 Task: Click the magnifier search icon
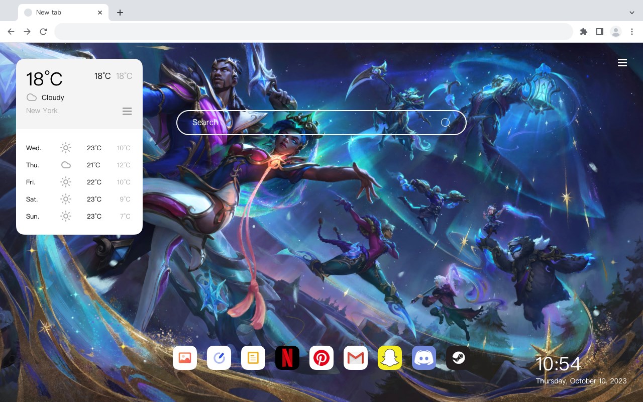click(446, 123)
